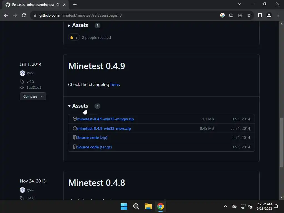Reload the GitHub releases page
Image resolution: width=284 pixels, height=213 pixels.
coord(24,16)
